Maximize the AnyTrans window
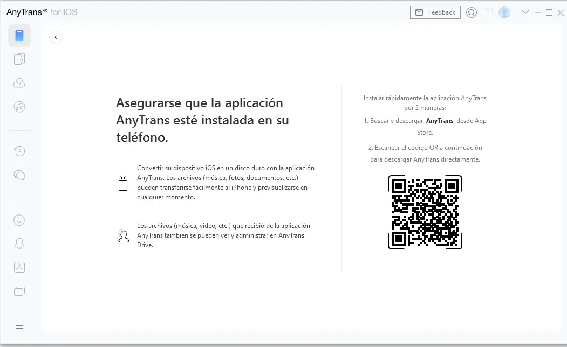 coord(549,12)
